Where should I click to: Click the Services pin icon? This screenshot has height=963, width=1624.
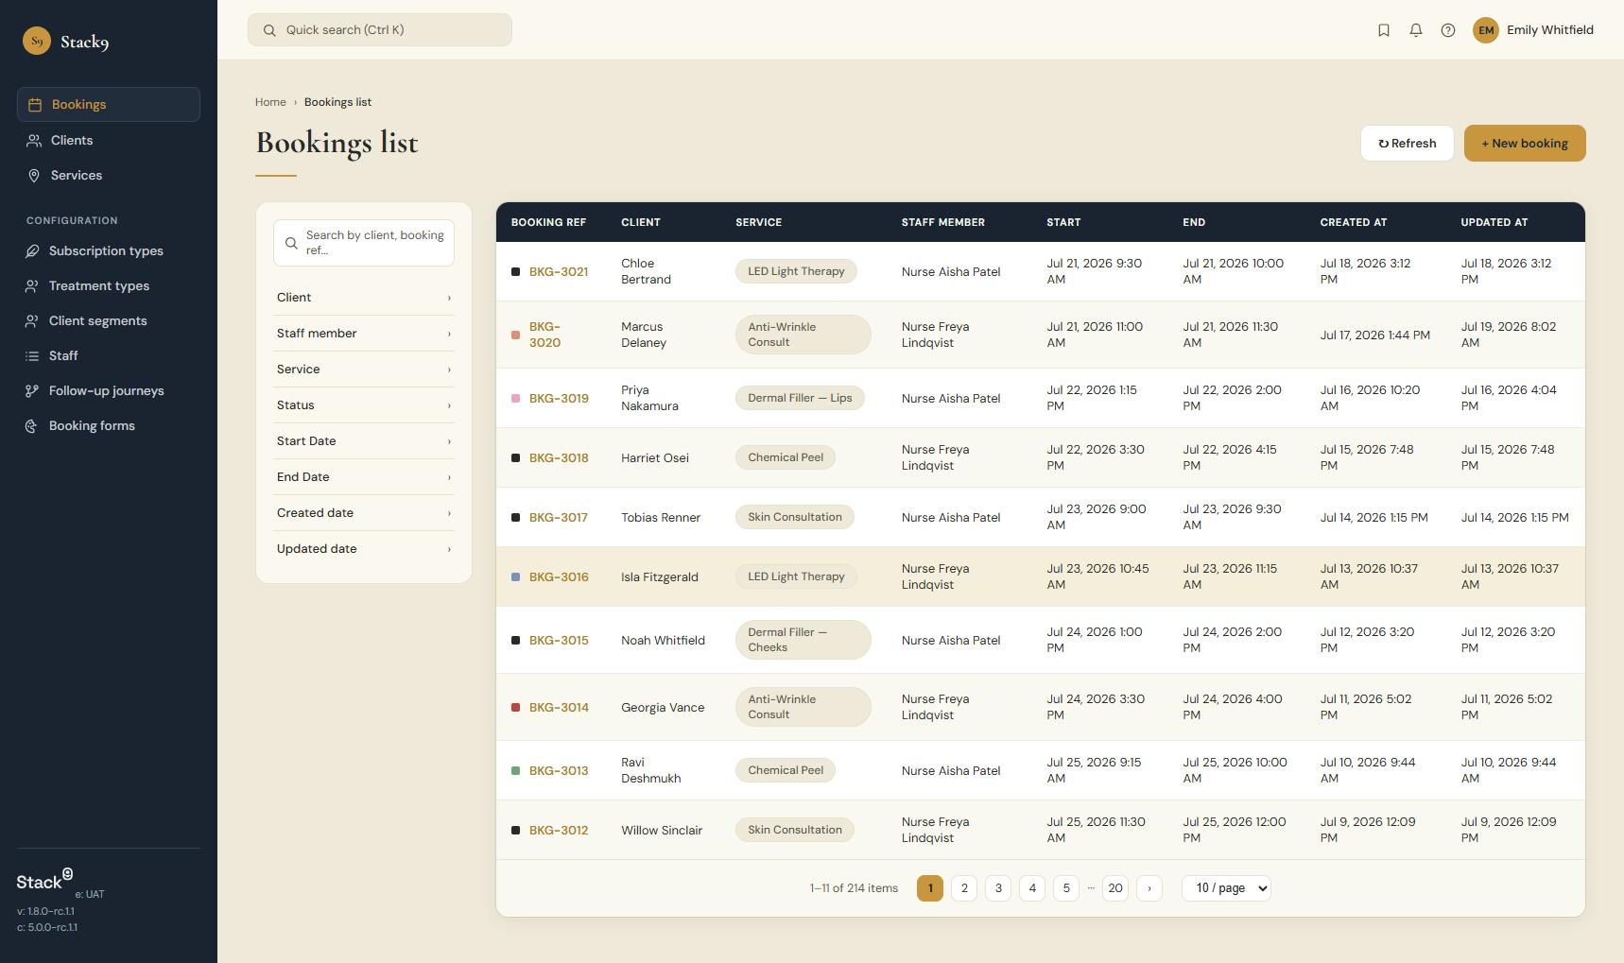coord(34,176)
